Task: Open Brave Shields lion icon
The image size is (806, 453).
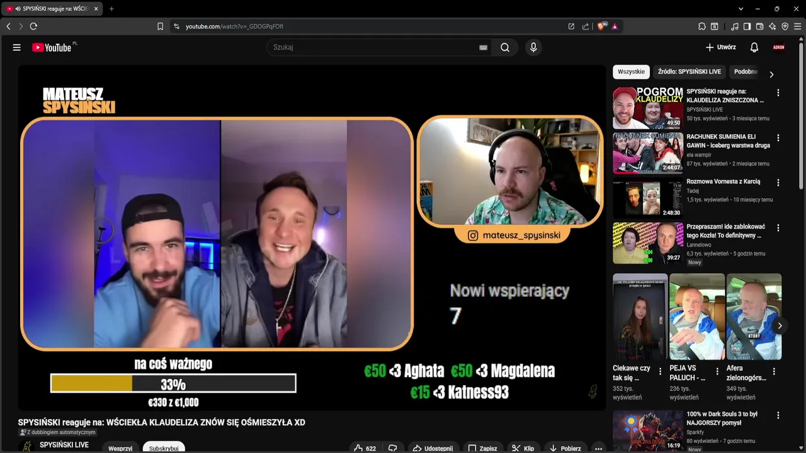Action: (x=601, y=26)
